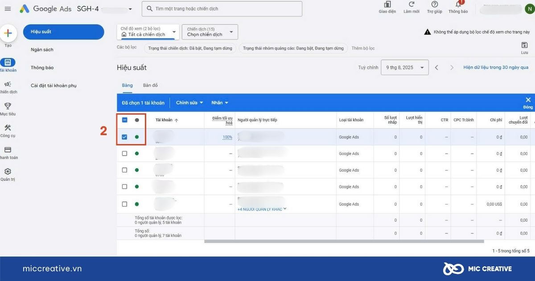The height and width of the screenshot is (281, 535).
Task: Expand +4 NGƯỜI QUẢN LÝ KHÁC
Action: tap(262, 209)
